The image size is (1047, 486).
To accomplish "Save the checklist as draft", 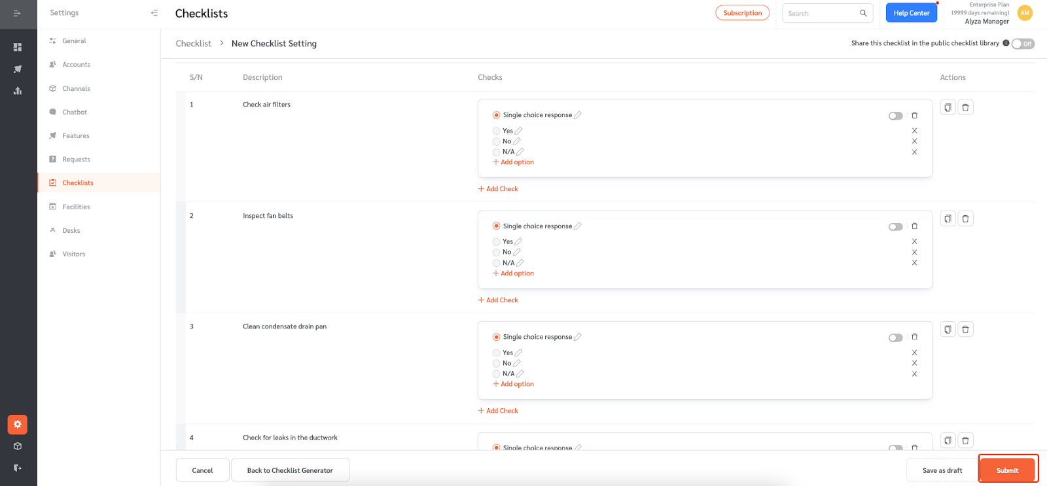I will 942,470.
